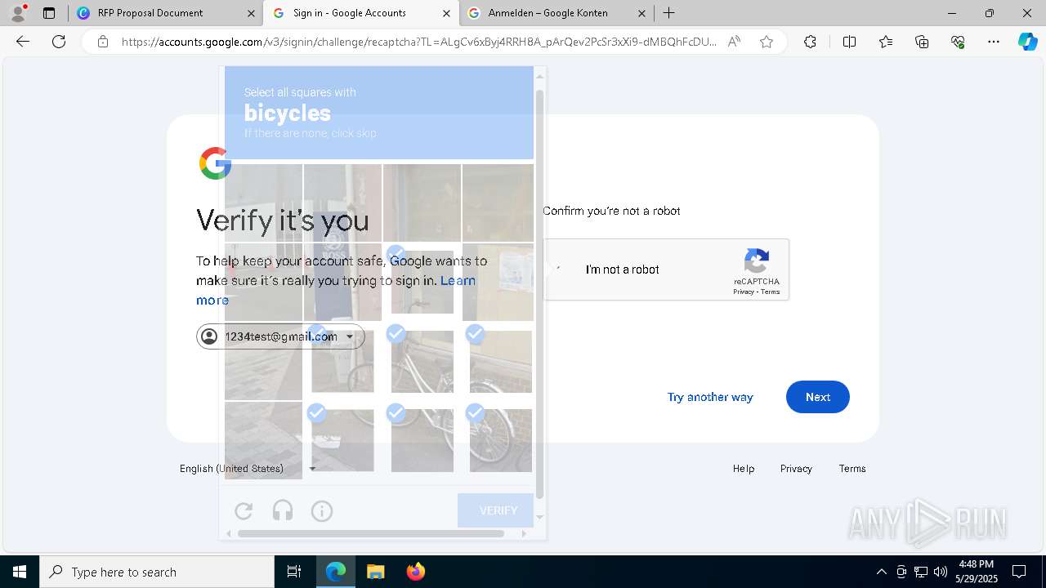
Task: Expand the 1234test@gmail.com account selector
Action: 280,336
